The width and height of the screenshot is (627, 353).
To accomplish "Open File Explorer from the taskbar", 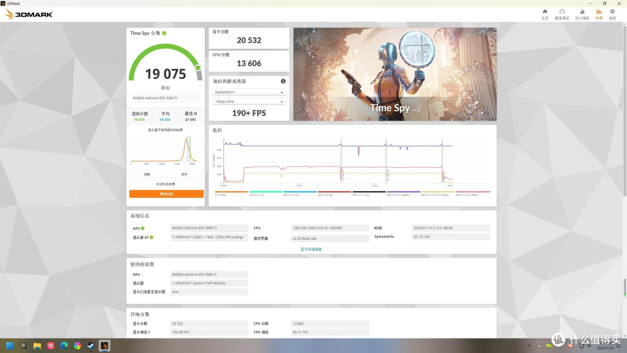I will tap(37, 346).
